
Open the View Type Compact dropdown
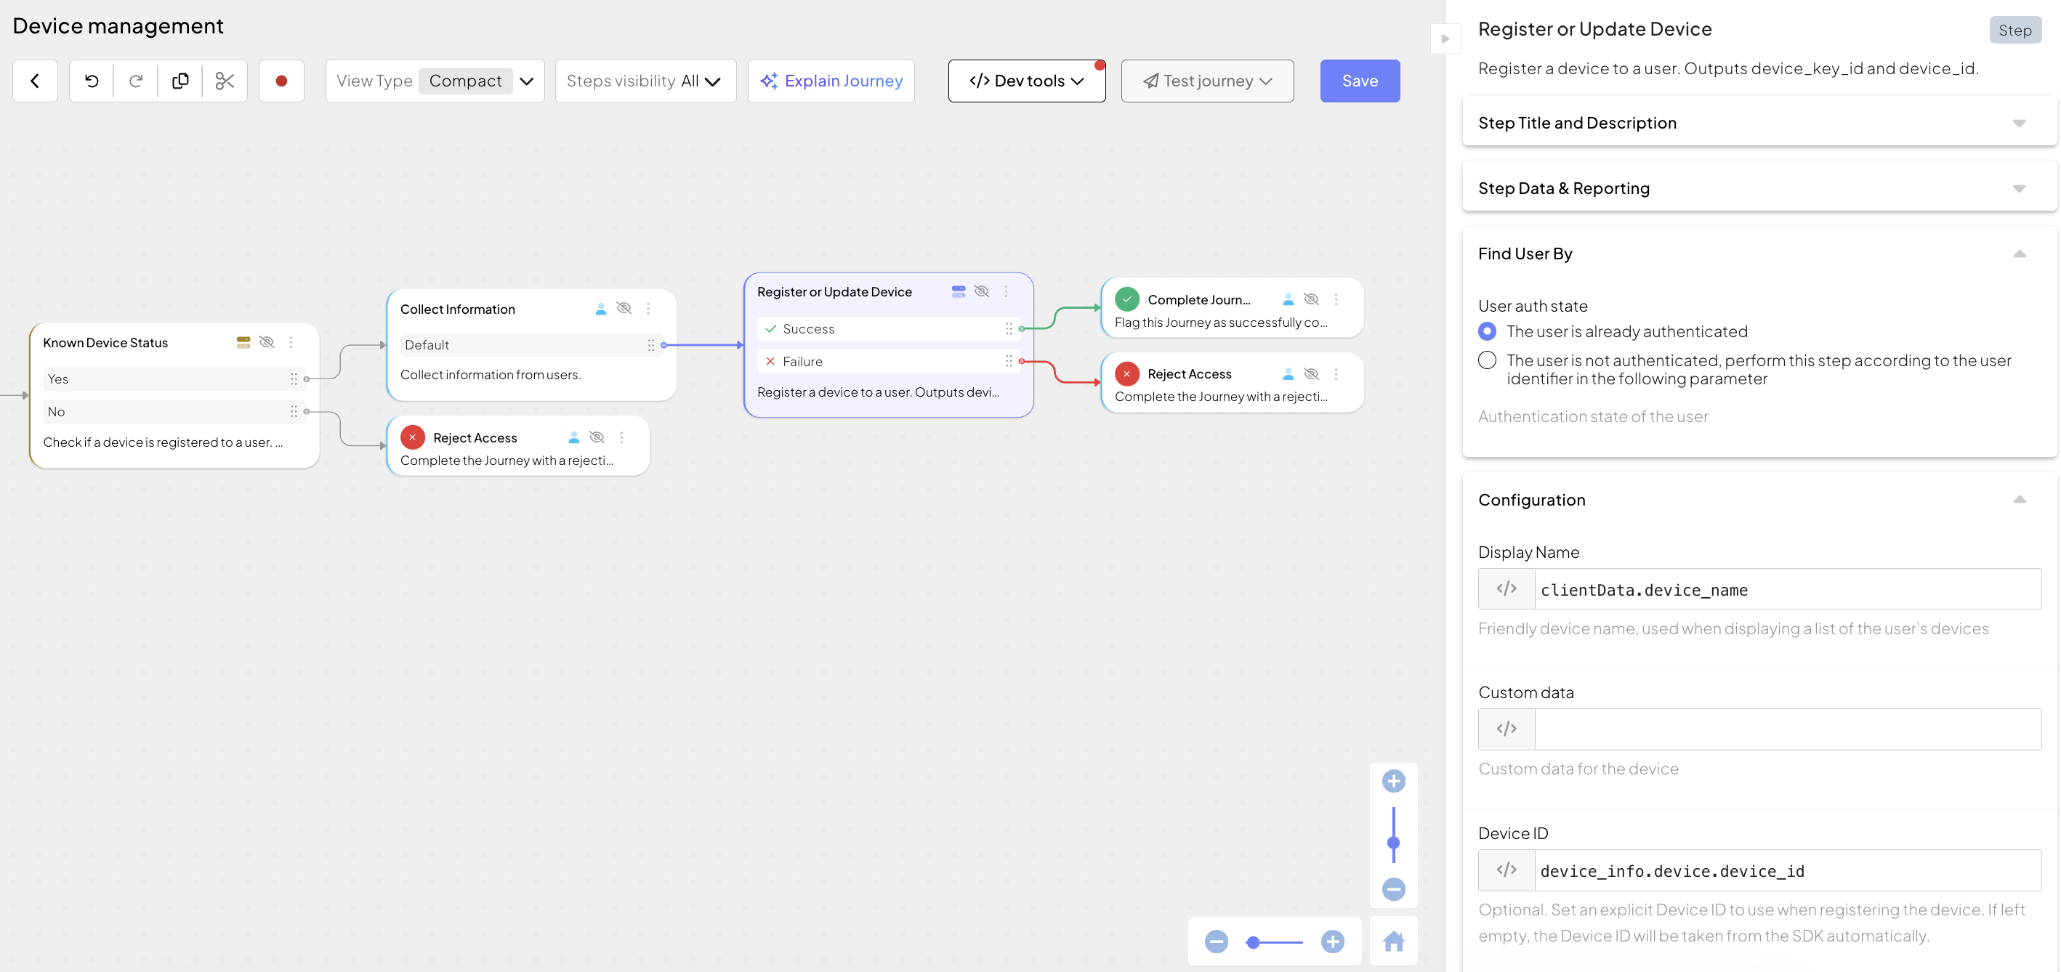click(435, 81)
